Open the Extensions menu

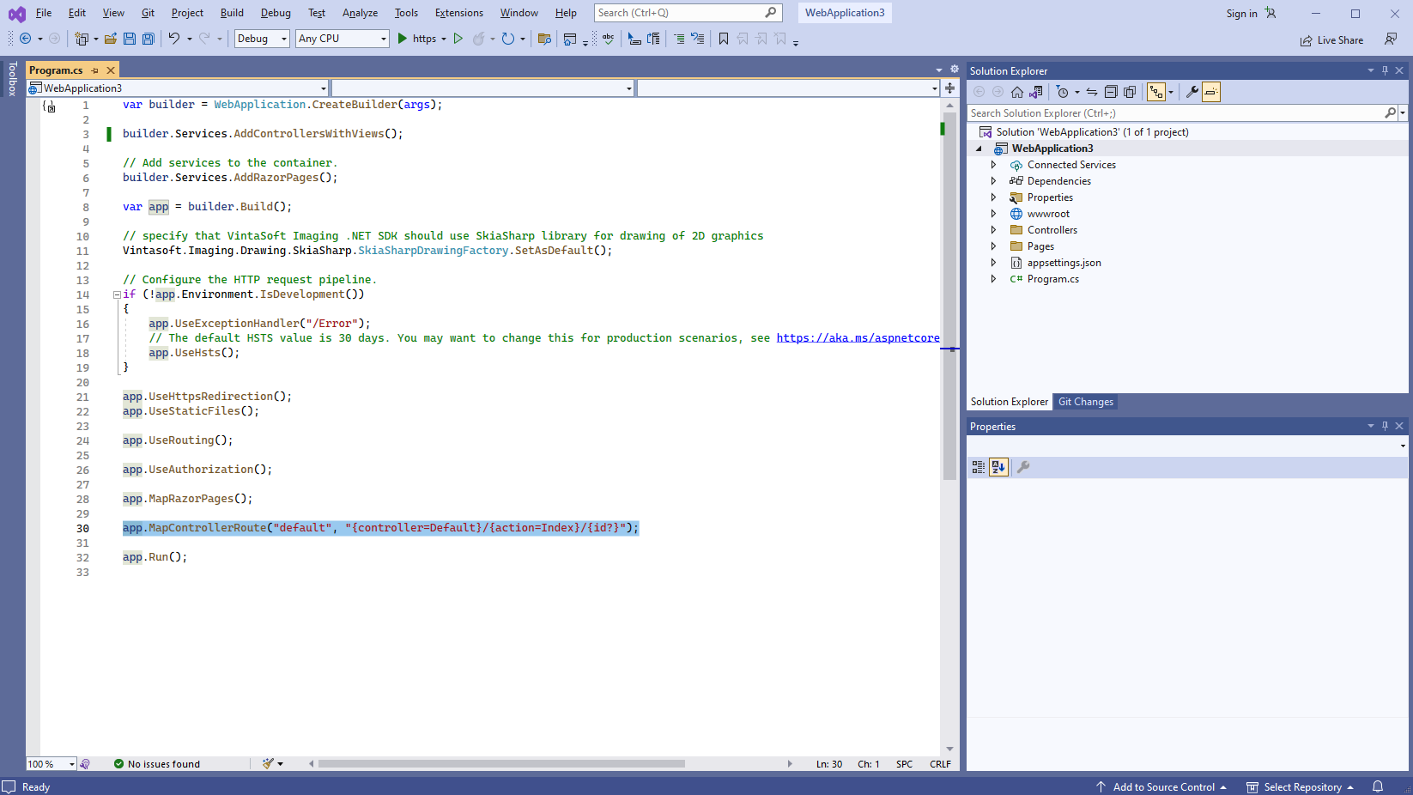click(458, 13)
